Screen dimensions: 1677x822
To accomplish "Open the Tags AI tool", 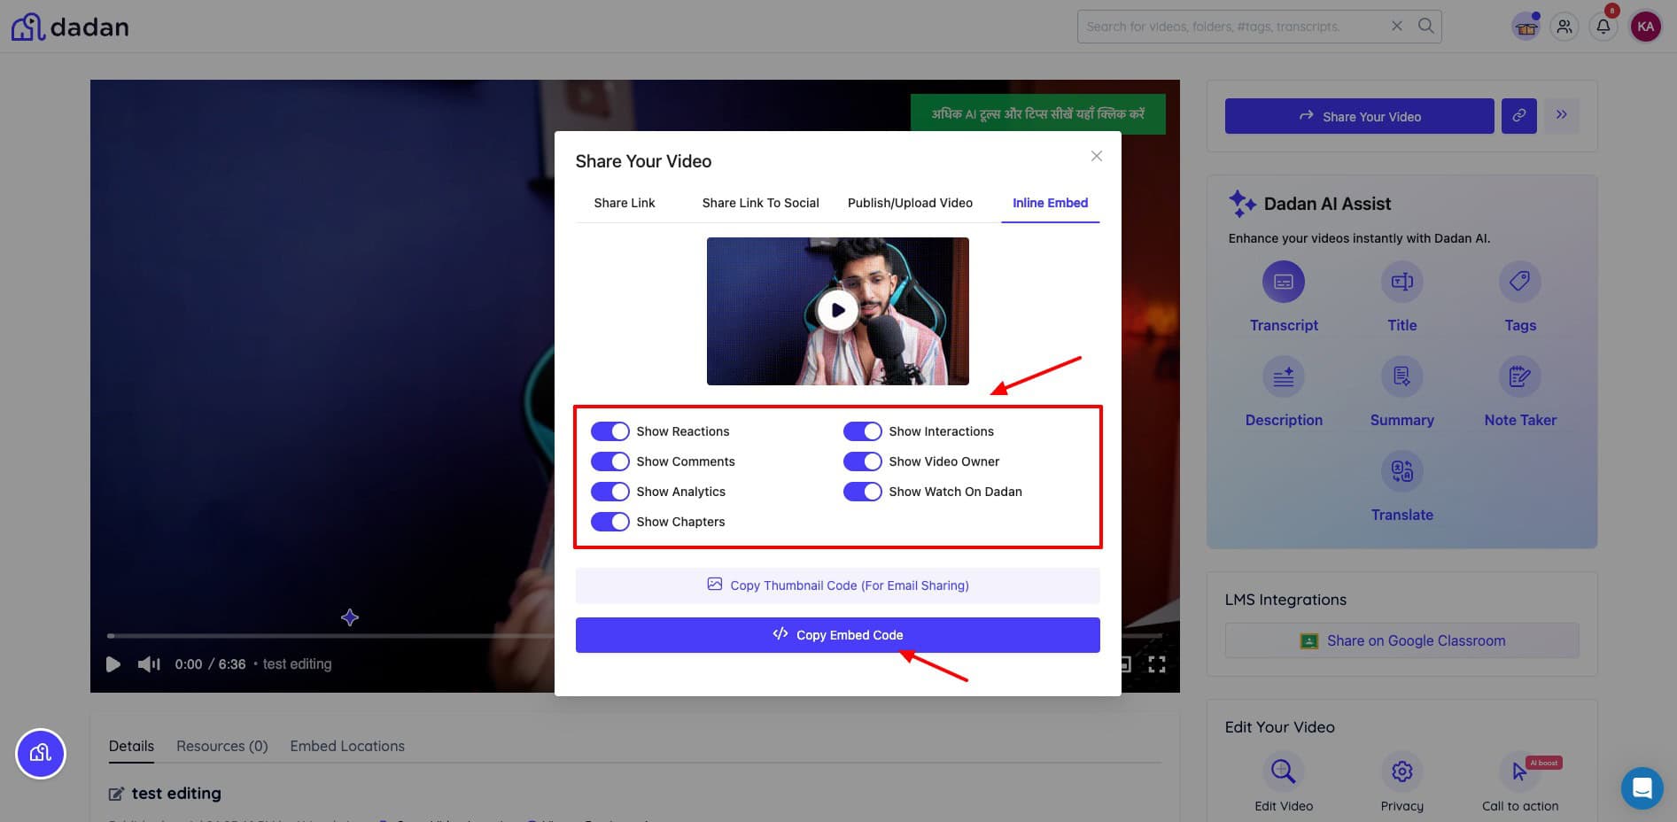I will pos(1519,283).
